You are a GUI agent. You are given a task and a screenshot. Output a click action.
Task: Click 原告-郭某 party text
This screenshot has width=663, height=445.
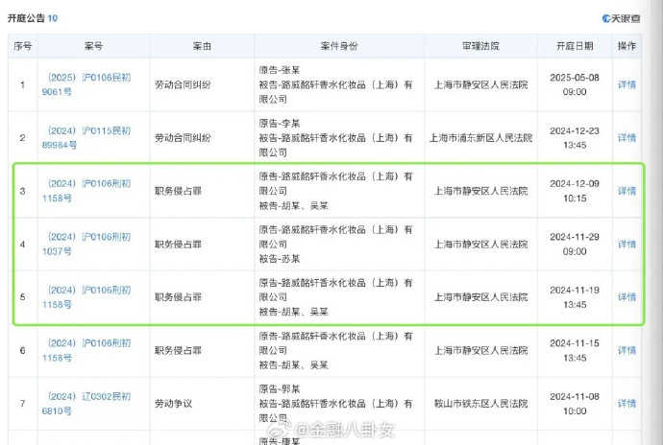(280, 388)
